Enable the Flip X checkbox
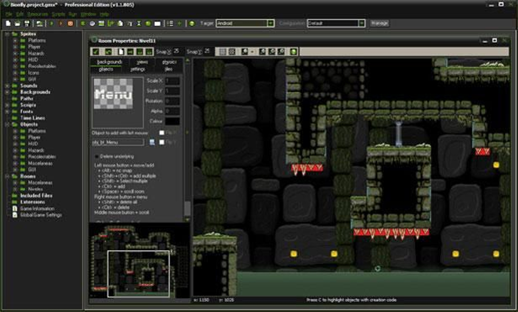 point(162,133)
